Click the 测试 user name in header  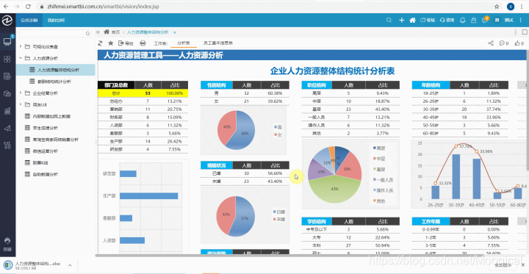point(508,21)
